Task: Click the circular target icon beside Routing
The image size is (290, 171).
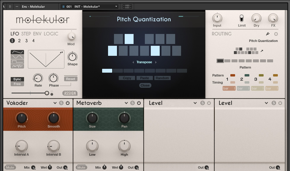Action: click(x=276, y=34)
